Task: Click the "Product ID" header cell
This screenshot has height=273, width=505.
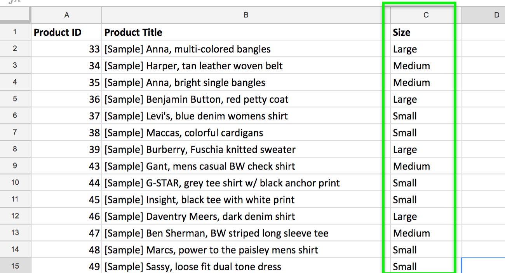Action: (x=66, y=32)
